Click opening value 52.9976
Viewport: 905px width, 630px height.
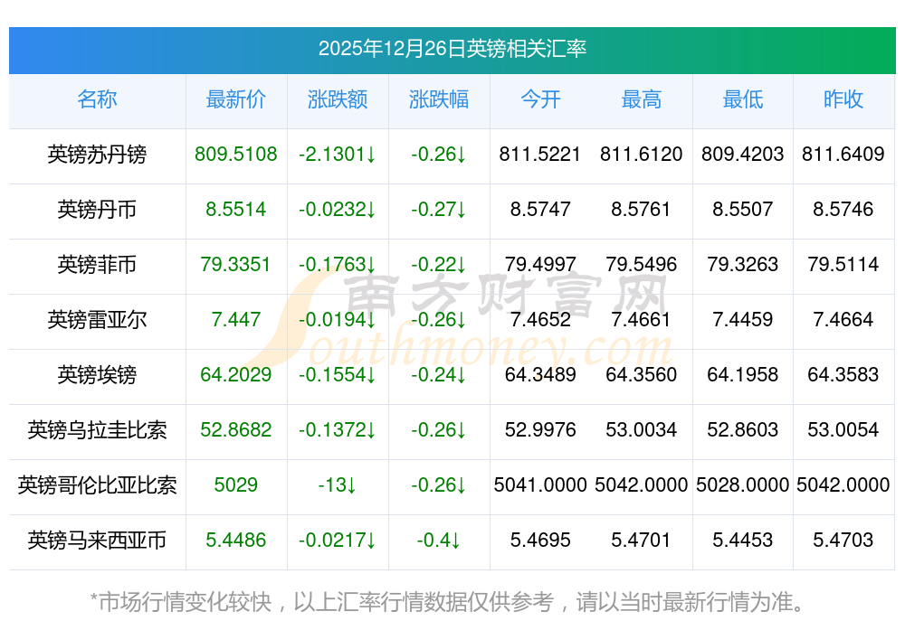(540, 429)
